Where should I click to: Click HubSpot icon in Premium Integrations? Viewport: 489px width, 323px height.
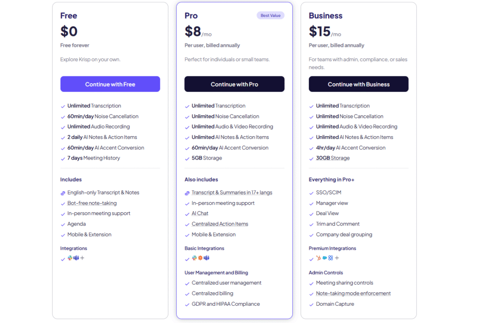click(x=319, y=258)
